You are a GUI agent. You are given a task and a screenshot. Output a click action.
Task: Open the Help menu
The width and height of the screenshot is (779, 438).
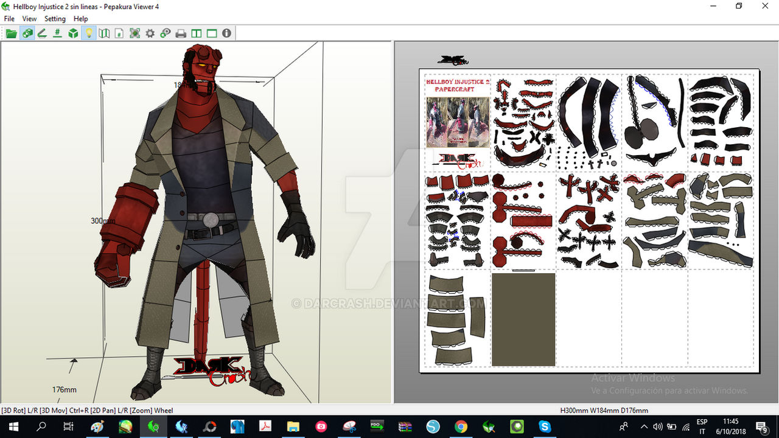(81, 19)
